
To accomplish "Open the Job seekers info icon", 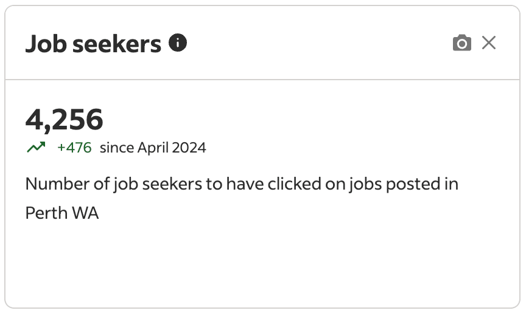I will tap(178, 43).
